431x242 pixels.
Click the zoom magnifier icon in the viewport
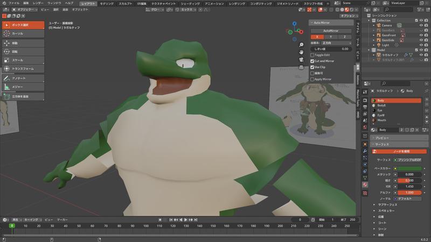coord(302,44)
